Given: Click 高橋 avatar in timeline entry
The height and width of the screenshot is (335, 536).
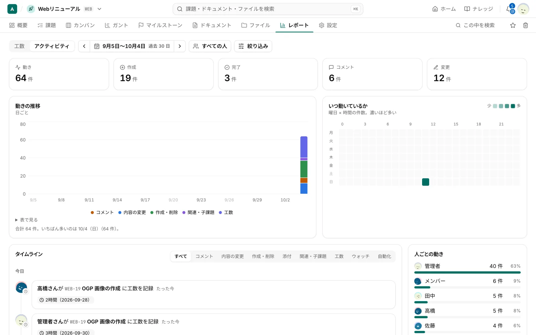Looking at the screenshot, I should coord(21,287).
